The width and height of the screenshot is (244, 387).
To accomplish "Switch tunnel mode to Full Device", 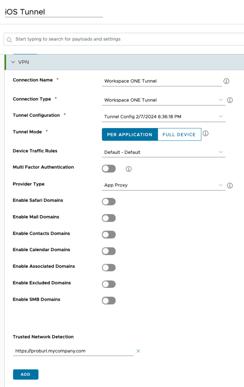I will (179, 134).
